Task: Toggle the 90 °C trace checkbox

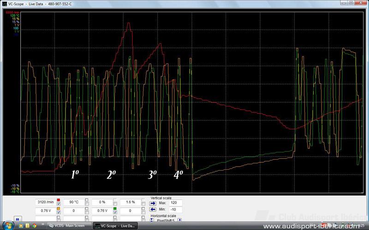Action: (87, 203)
